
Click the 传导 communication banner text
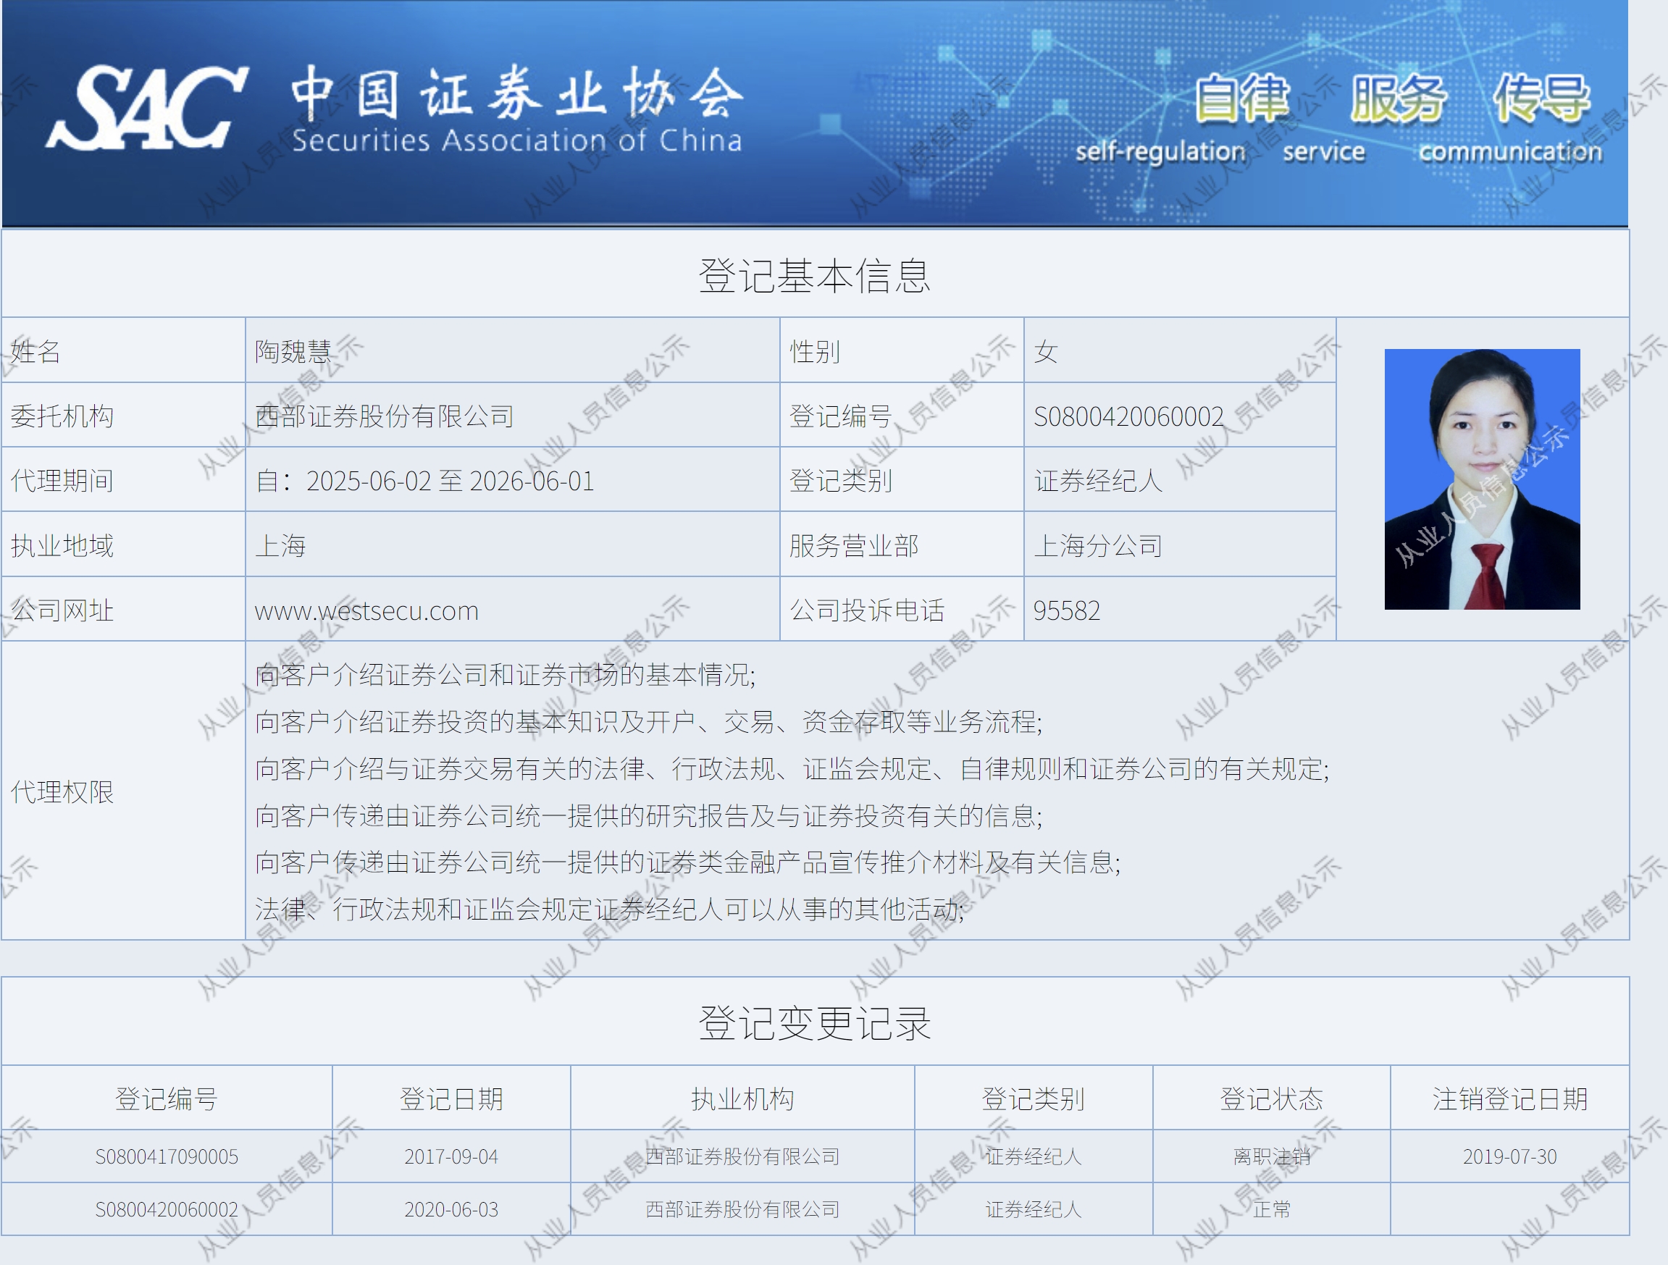(1541, 98)
